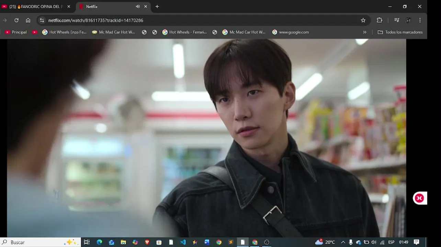This screenshot has width=441, height=247.
Task: Focus the netflix.com address bar
Action: tap(203, 20)
